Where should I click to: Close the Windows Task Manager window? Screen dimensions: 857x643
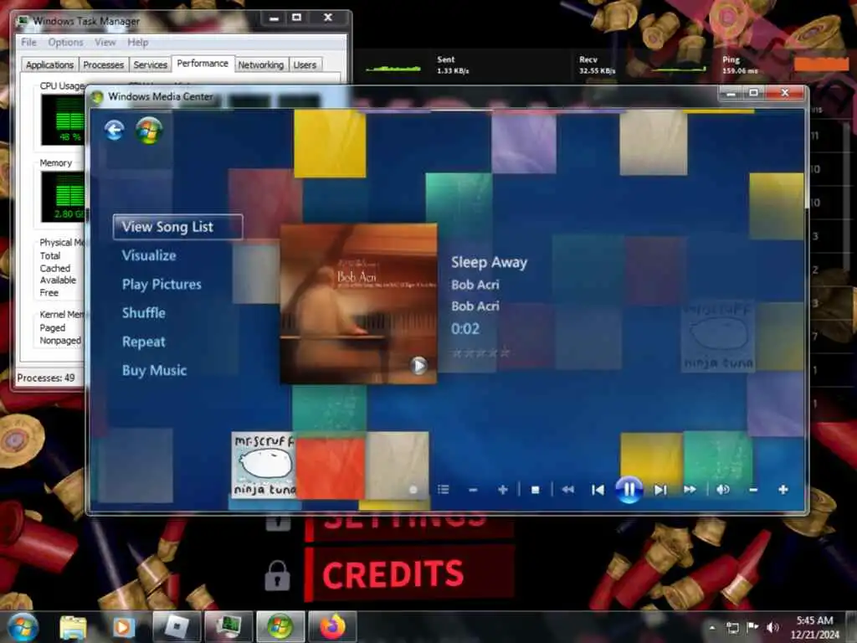(328, 18)
